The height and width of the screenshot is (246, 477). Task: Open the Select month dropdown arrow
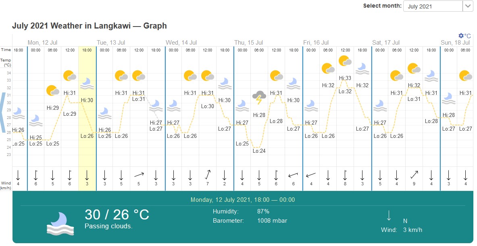tap(467, 6)
